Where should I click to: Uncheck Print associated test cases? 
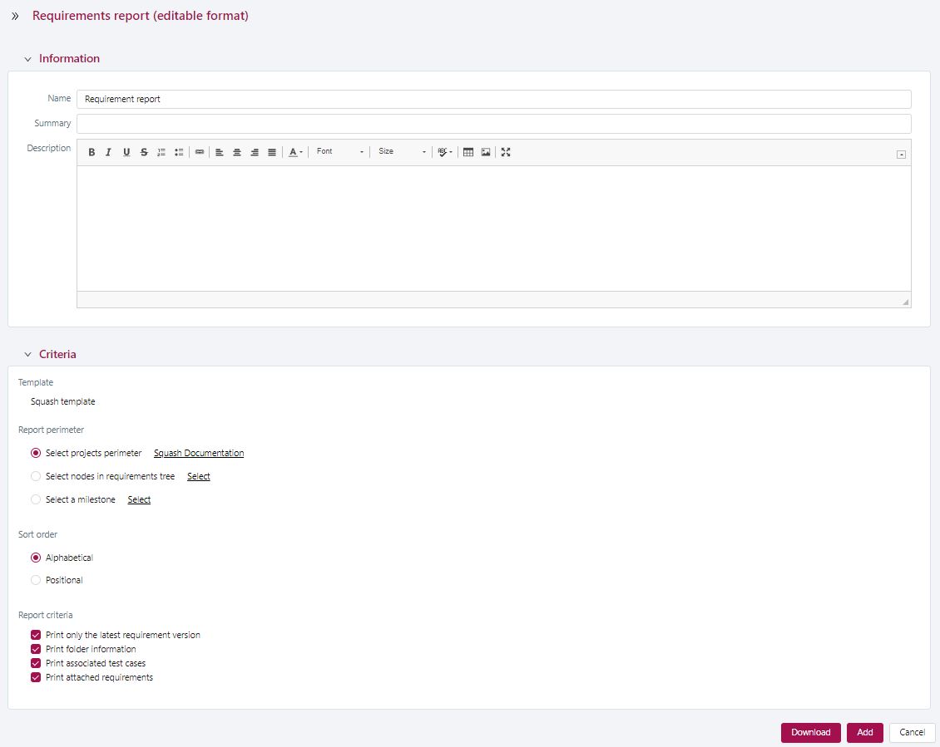pyautogui.click(x=35, y=663)
